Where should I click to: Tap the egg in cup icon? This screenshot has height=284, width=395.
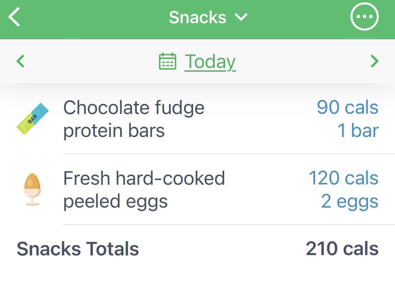(x=32, y=189)
